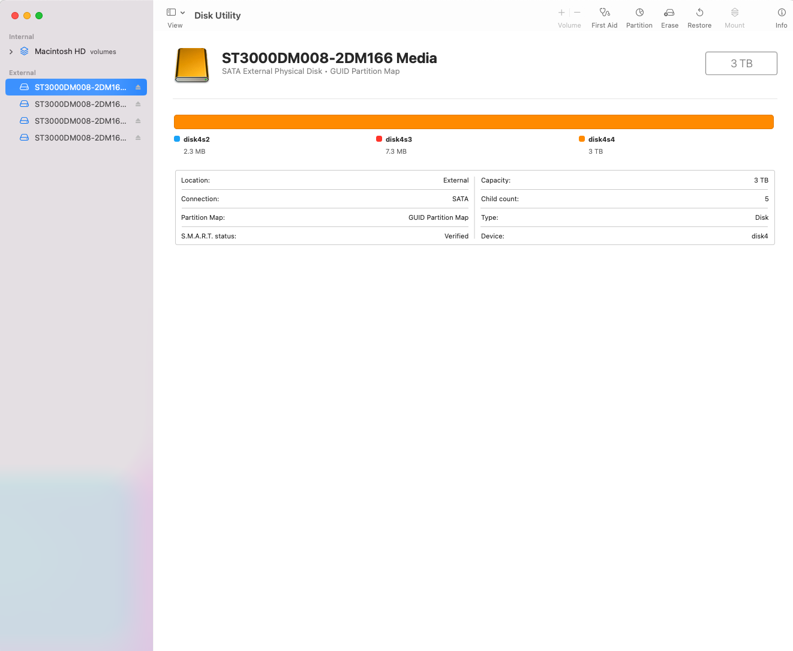The image size is (793, 651).
Task: Click the Mount toolbar icon
Action: (735, 12)
